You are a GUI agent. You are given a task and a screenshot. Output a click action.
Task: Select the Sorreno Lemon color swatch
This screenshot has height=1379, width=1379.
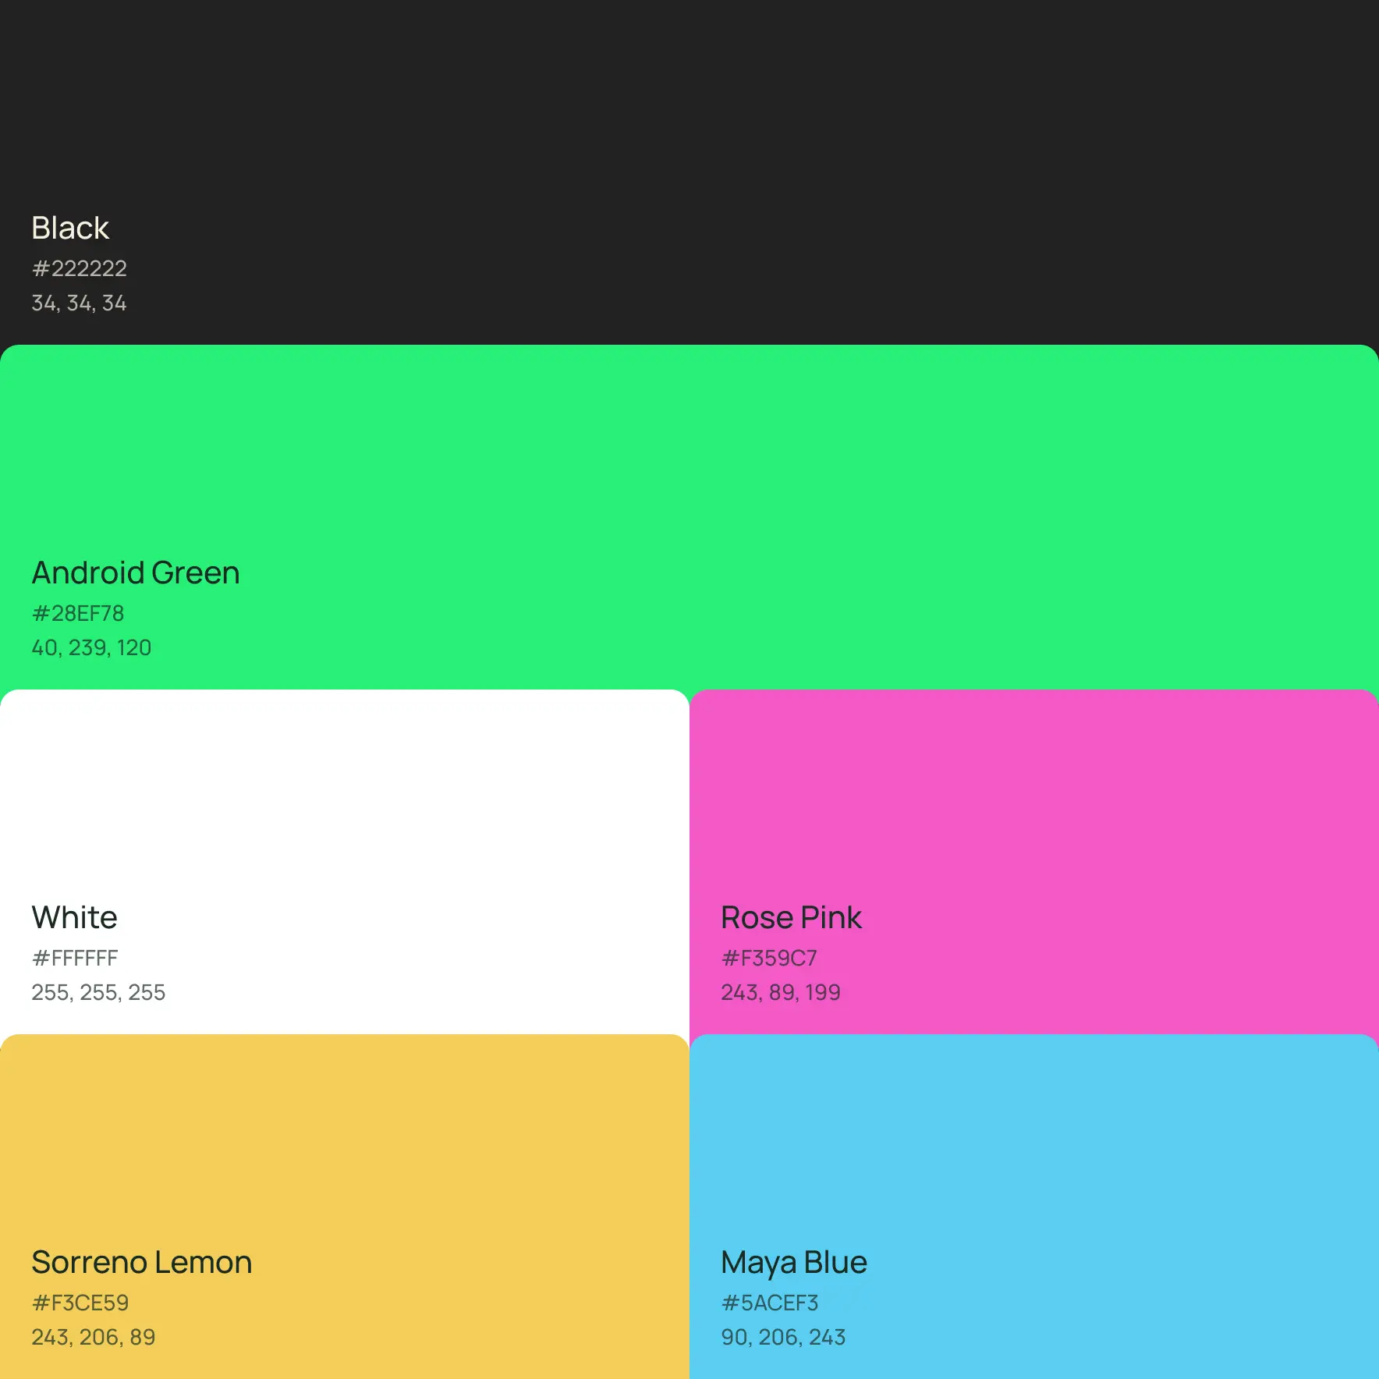[x=345, y=1207]
